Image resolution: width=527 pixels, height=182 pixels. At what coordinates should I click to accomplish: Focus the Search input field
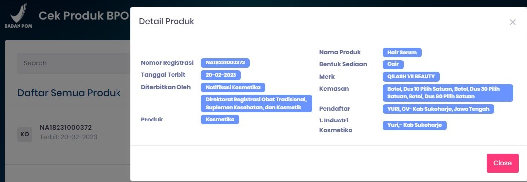point(74,63)
